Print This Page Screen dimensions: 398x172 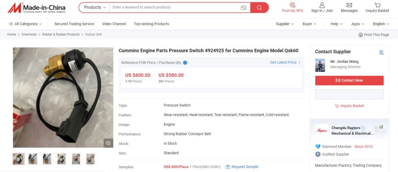click(x=374, y=35)
